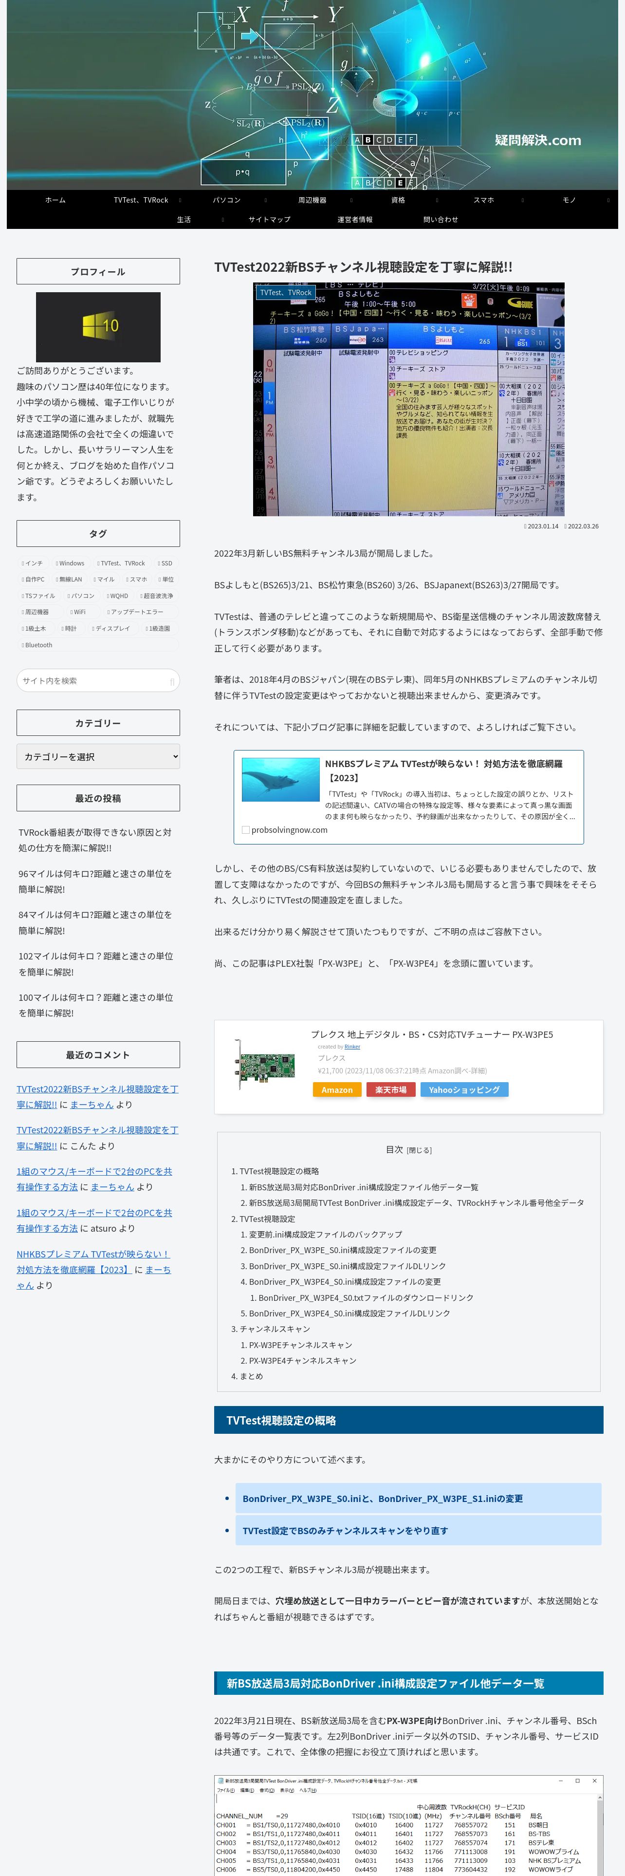Screen dimensions: 625x1876
Task: Open サイトマップ in the navigation
Action: (x=269, y=219)
